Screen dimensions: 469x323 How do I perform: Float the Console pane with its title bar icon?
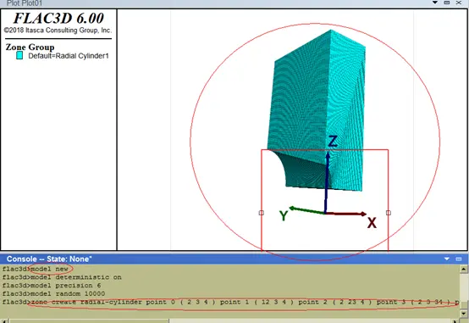(x=459, y=259)
